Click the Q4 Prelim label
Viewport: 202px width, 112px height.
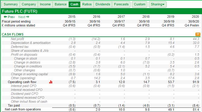click(x=192, y=25)
